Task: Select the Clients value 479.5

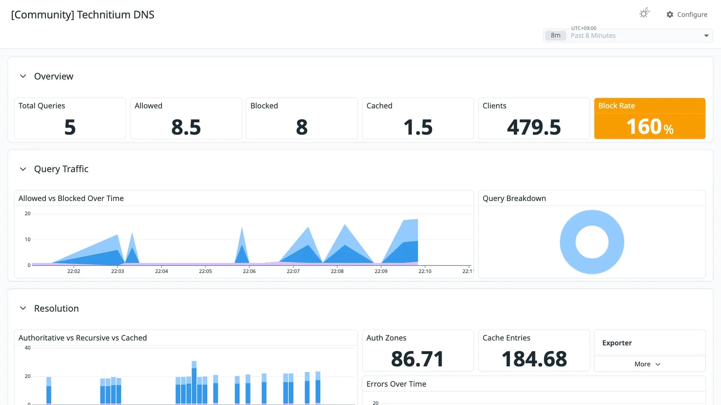Action: (534, 127)
